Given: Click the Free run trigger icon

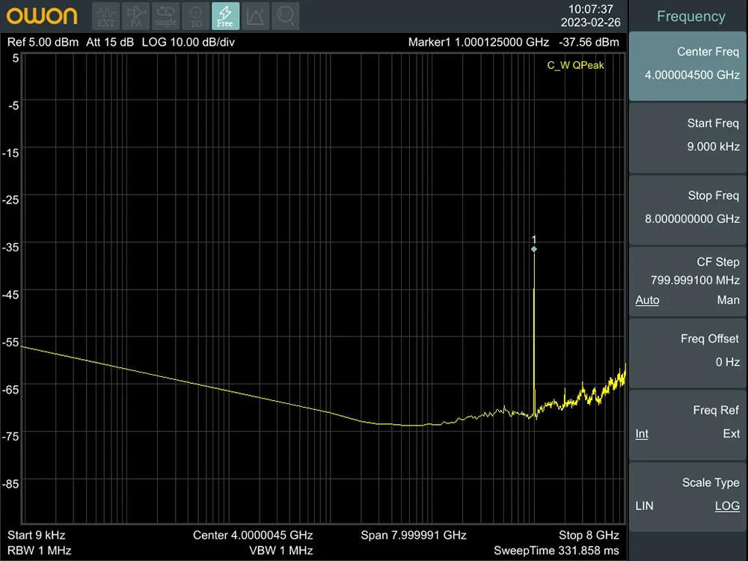Looking at the screenshot, I should pos(225,16).
